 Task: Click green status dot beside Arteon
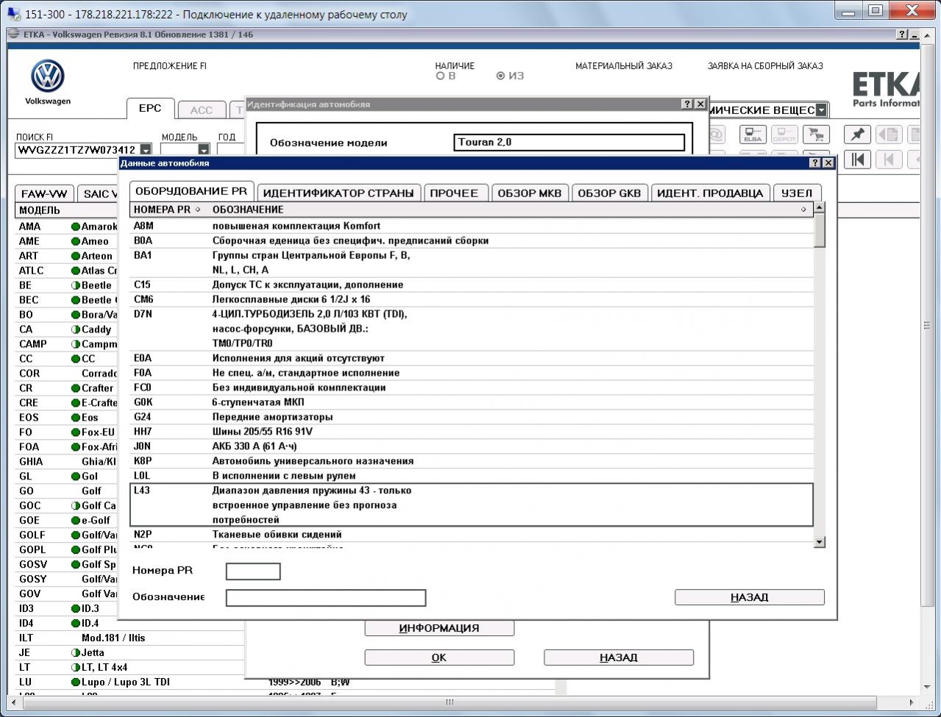coord(75,256)
